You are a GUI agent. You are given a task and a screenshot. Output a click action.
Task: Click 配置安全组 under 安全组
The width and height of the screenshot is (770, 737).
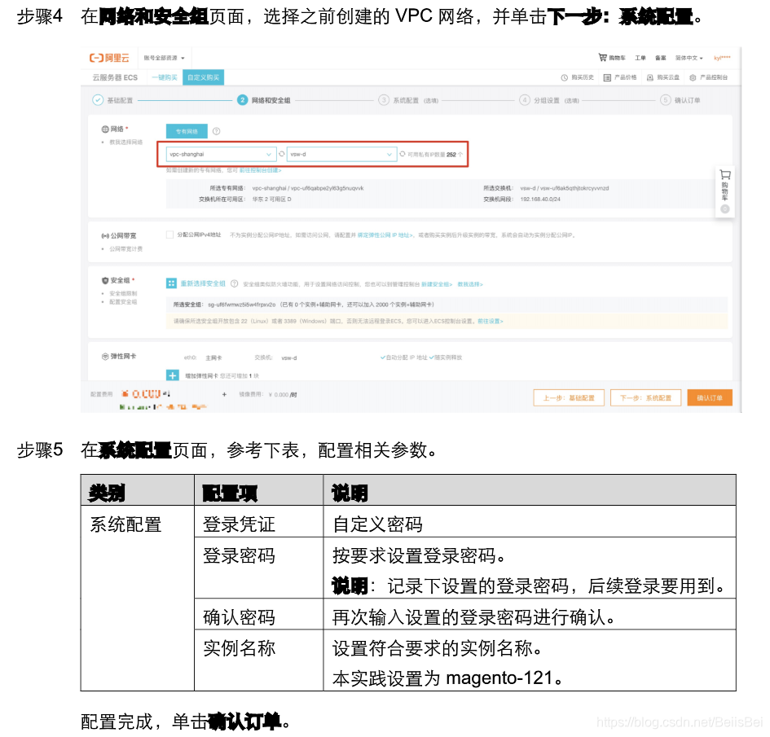tap(123, 302)
